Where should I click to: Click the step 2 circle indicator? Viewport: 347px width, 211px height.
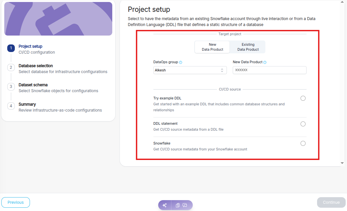11,67
